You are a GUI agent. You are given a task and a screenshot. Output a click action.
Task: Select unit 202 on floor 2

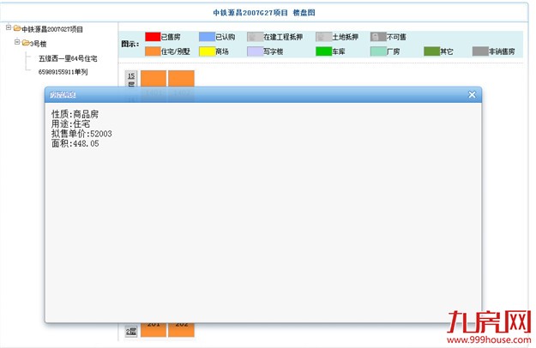(181, 329)
